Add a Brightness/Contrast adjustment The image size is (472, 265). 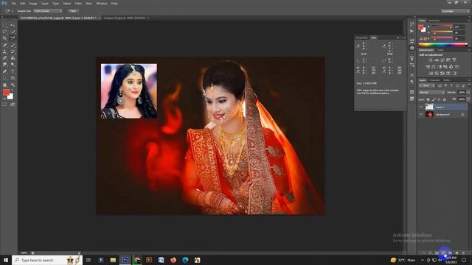click(431, 60)
